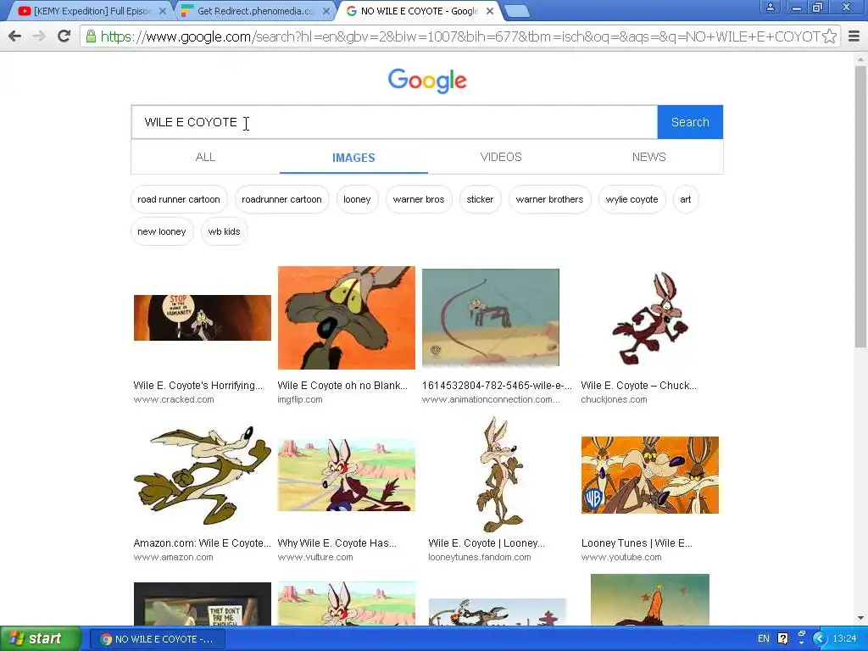
Task: Focus the WILE E COYOTE search box
Action: pyautogui.click(x=394, y=122)
